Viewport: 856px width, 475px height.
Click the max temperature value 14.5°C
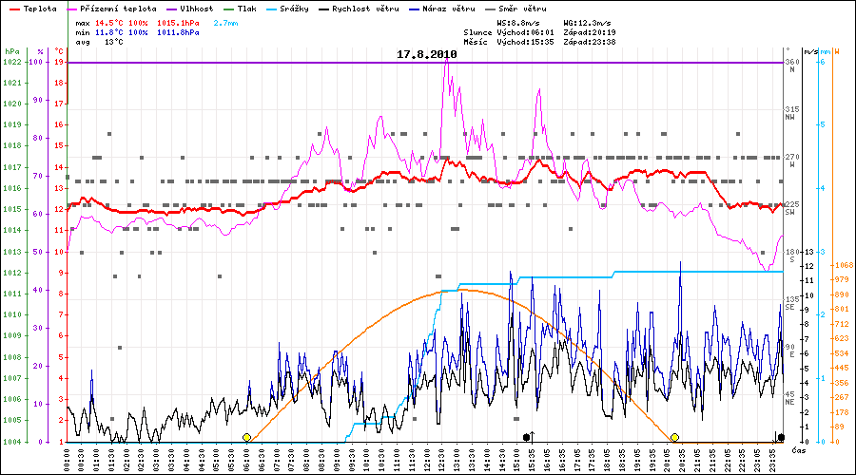(x=109, y=23)
